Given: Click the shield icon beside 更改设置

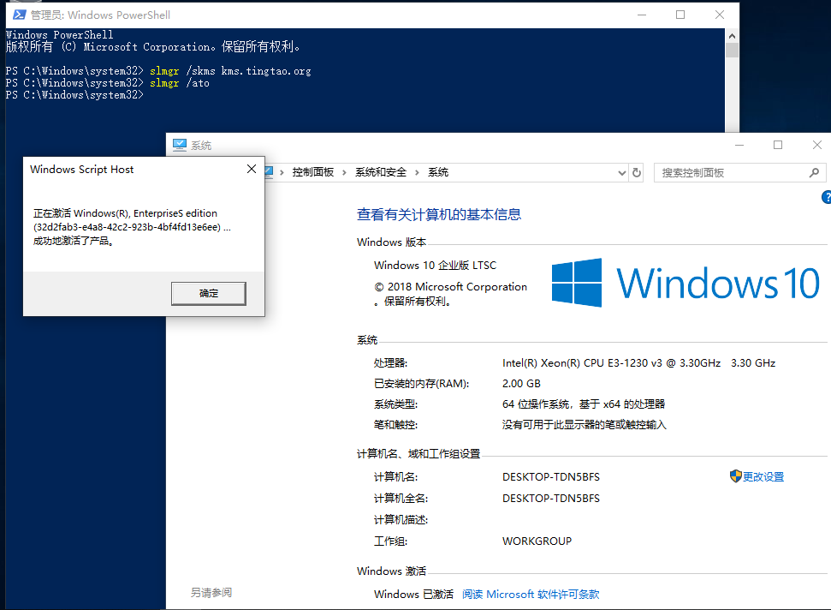Looking at the screenshot, I should tap(736, 475).
